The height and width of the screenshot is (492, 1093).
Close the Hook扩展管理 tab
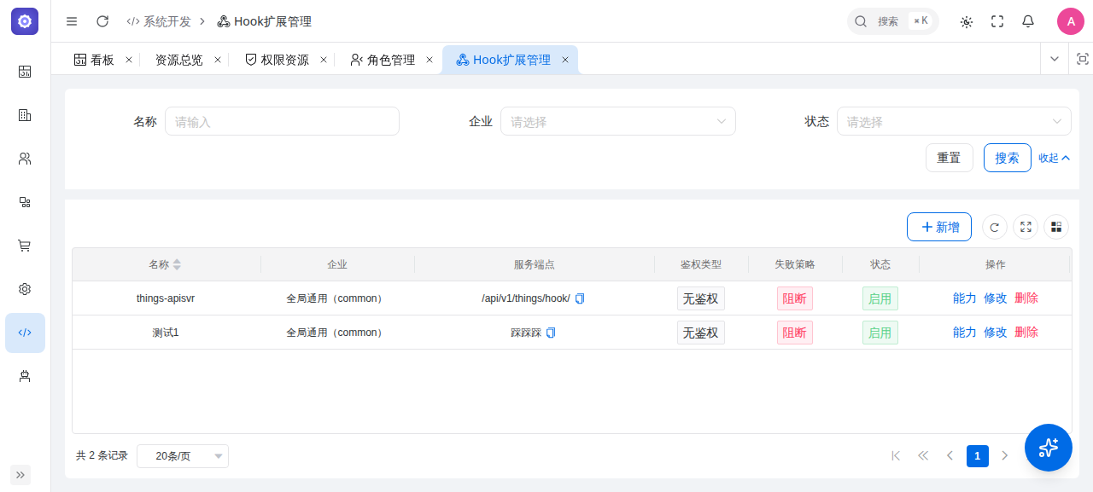pos(565,60)
